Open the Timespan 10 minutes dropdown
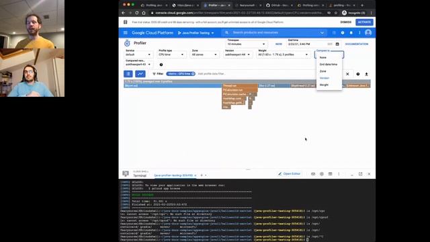430x242 pixels. (x=246, y=44)
